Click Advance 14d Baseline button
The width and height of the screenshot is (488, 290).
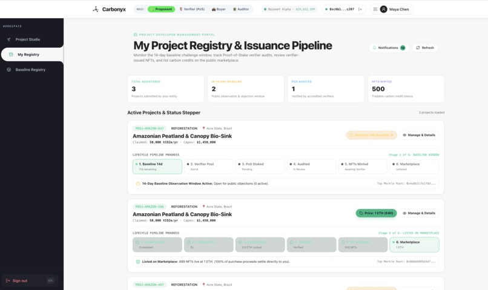tap(371, 135)
